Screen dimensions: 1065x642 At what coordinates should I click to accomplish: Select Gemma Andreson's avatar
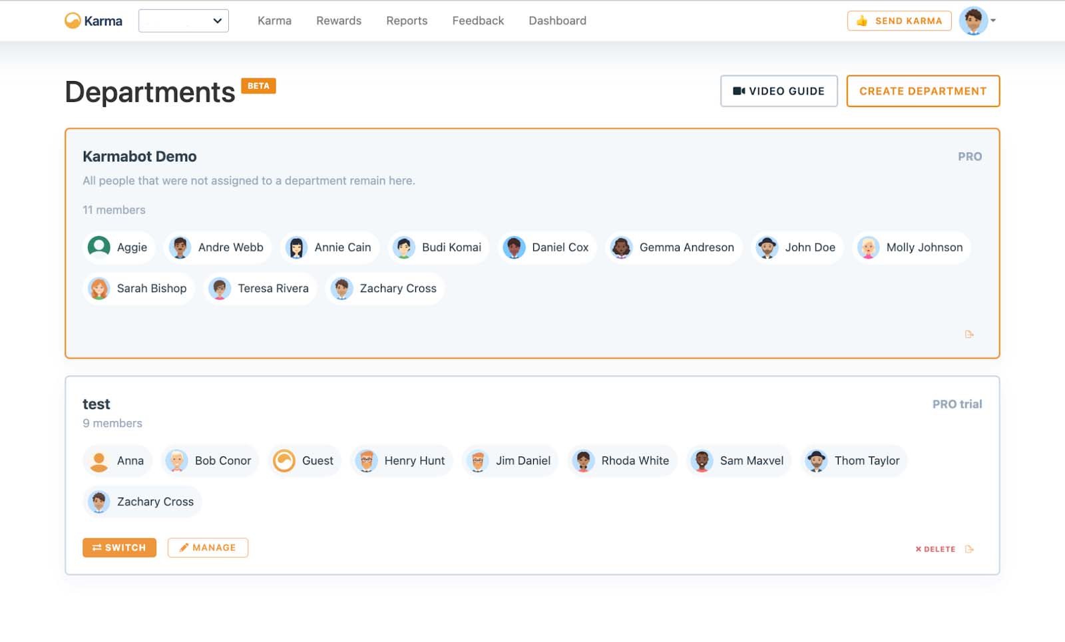(x=621, y=247)
